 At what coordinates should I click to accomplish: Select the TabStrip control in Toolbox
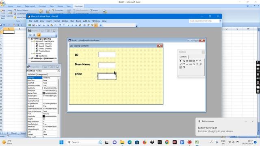click(x=191, y=64)
